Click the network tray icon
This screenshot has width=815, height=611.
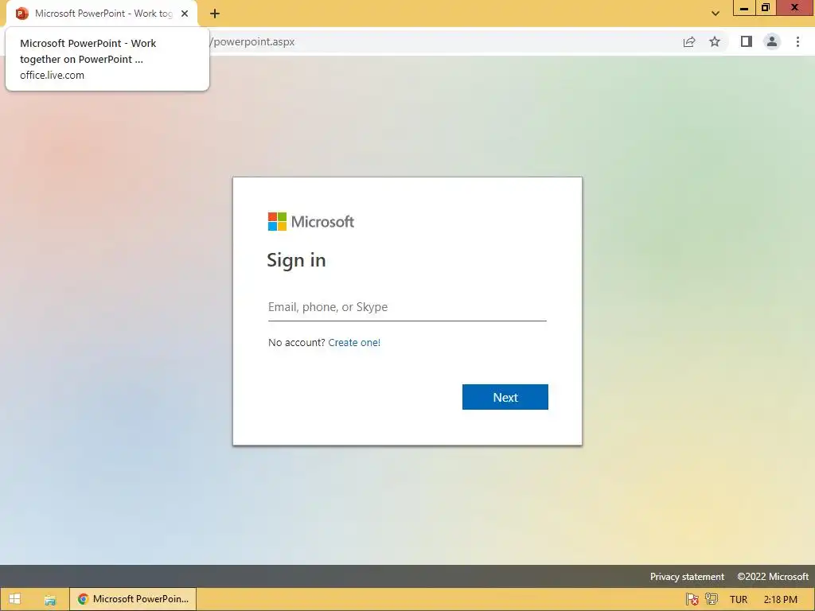[712, 599]
